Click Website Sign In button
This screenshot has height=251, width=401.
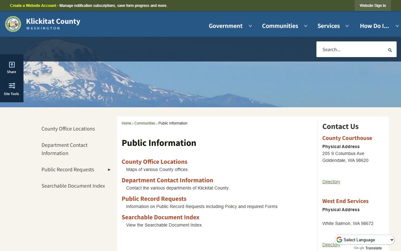[x=373, y=6]
